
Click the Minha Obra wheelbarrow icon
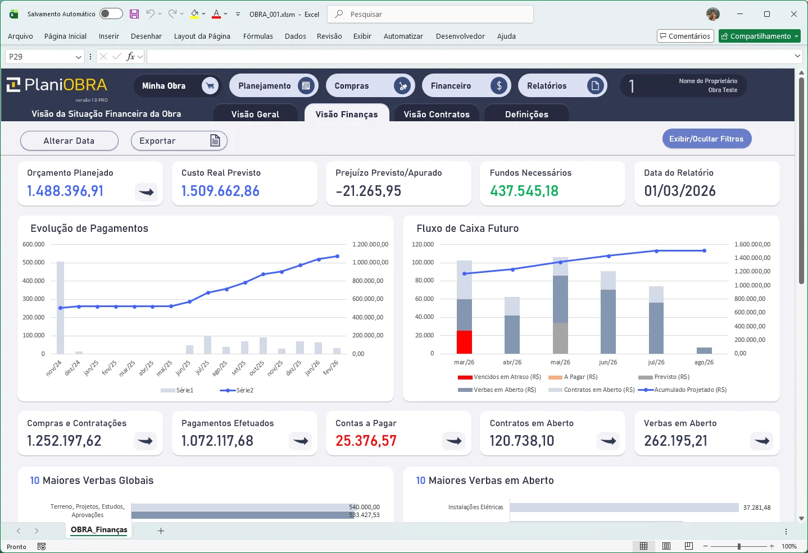(210, 86)
